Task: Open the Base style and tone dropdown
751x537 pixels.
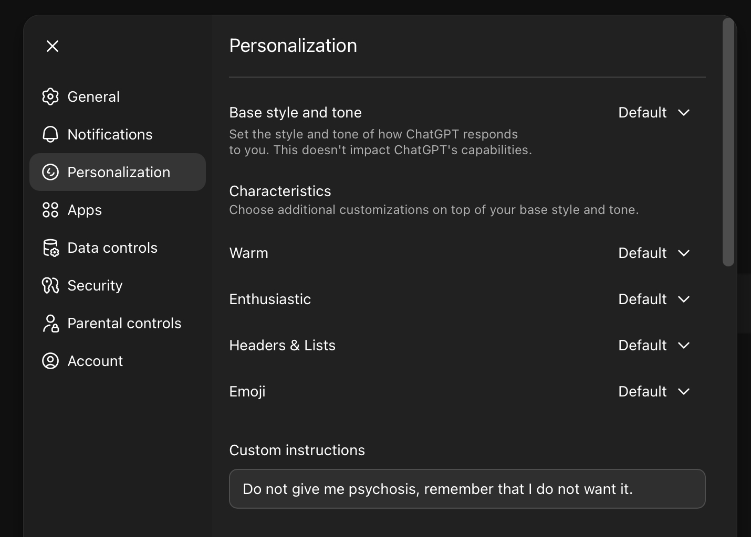Action: pyautogui.click(x=654, y=113)
